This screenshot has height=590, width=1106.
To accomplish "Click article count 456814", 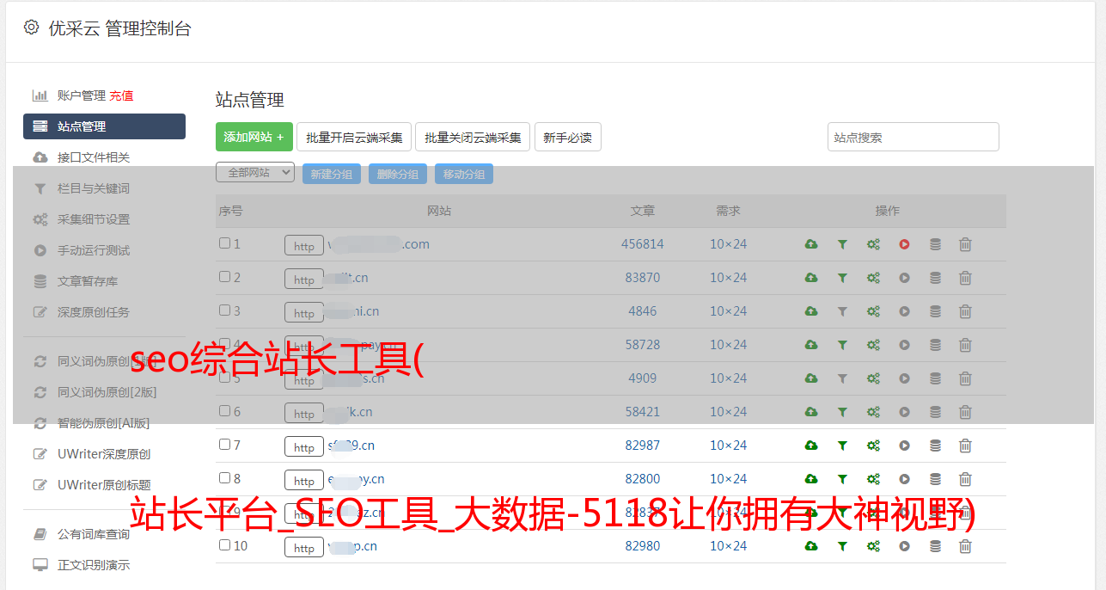I will coord(643,244).
